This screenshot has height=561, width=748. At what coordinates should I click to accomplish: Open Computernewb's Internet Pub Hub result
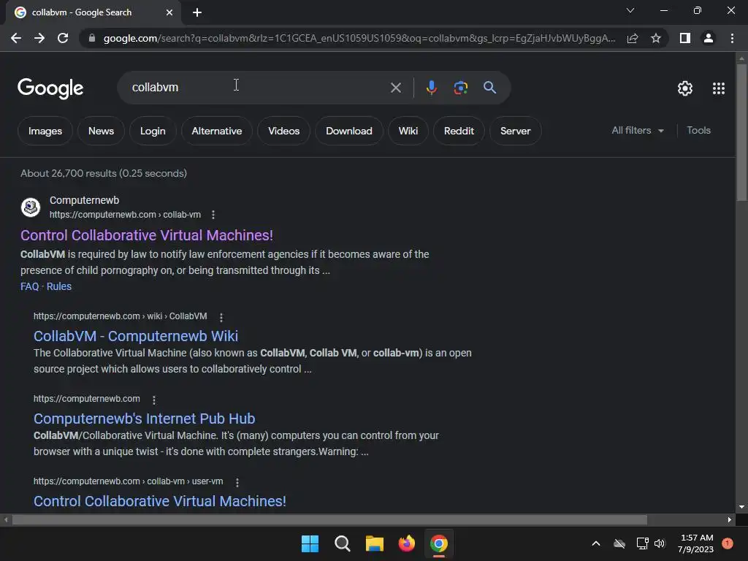[x=144, y=419]
